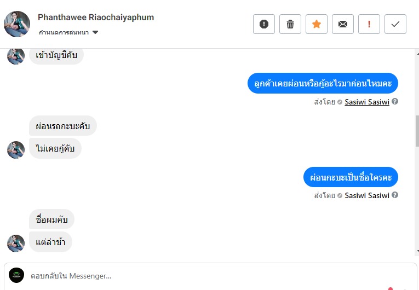Image resolution: width=419 pixels, height=290 pixels.
Task: Click the scrollbar down arrow
Action: pyautogui.click(x=418, y=251)
